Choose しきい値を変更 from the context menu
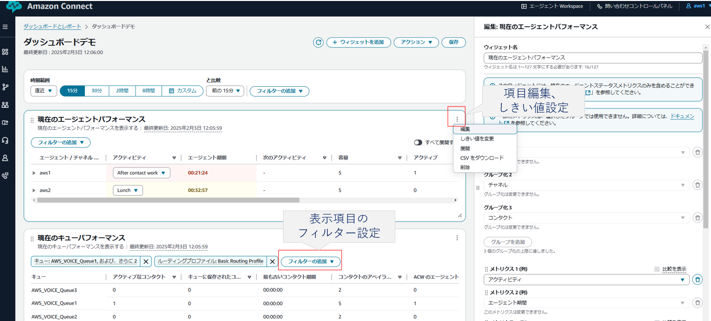Screen dimensions: 711x321 [485, 139]
